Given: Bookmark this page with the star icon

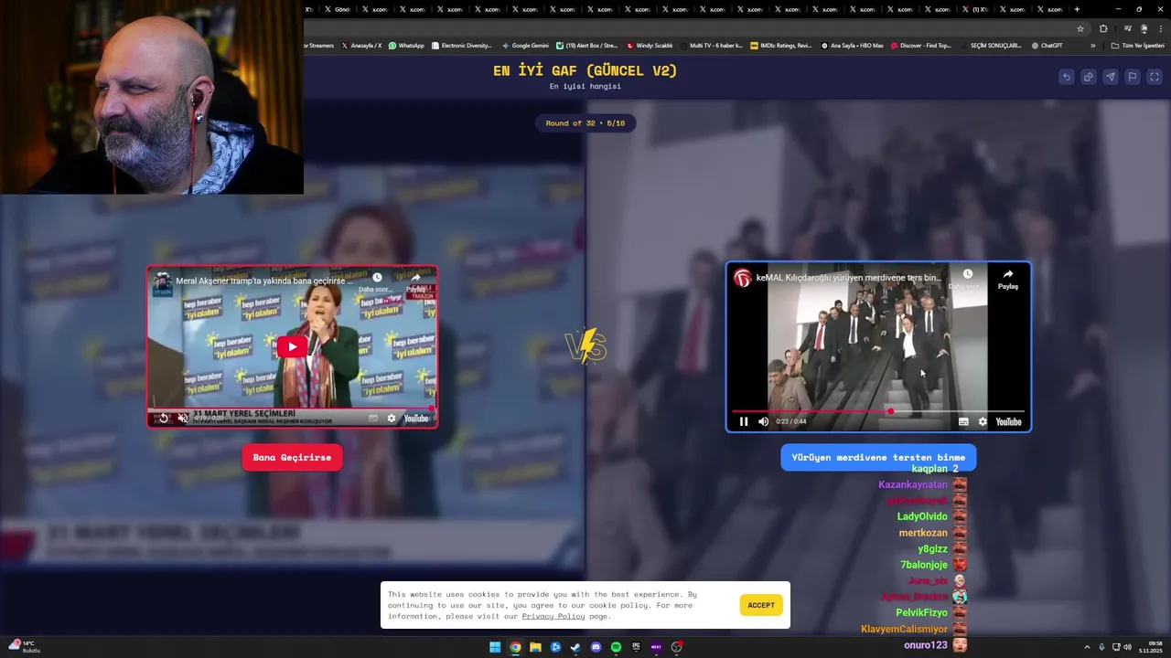Looking at the screenshot, I should coord(1080,28).
